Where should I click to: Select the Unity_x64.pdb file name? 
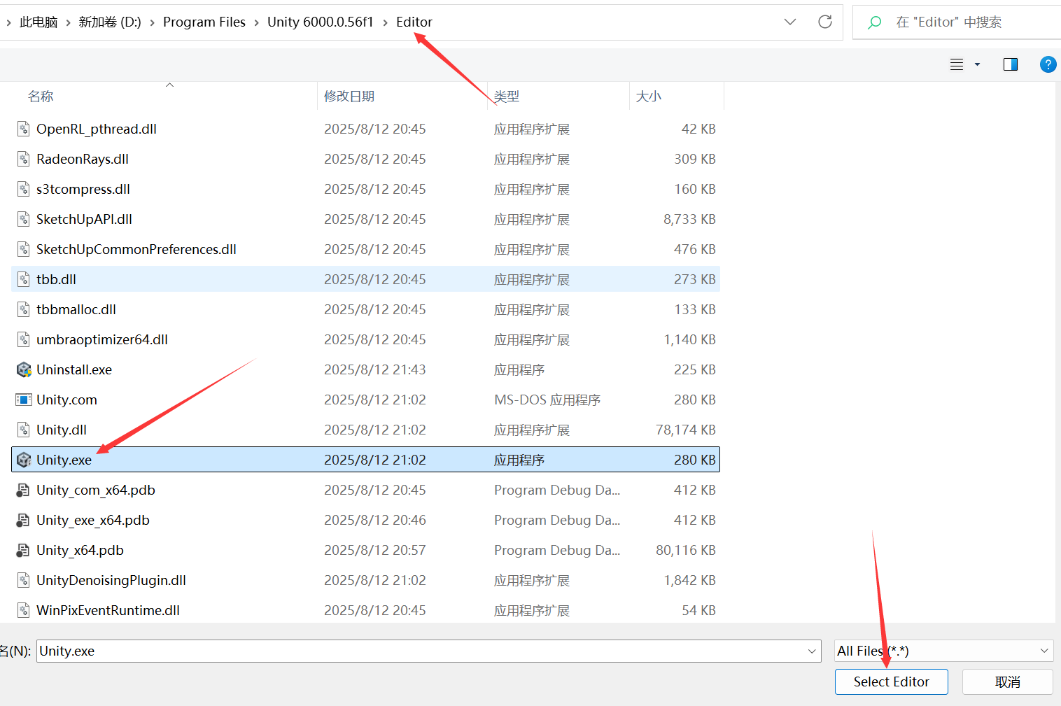click(x=80, y=550)
